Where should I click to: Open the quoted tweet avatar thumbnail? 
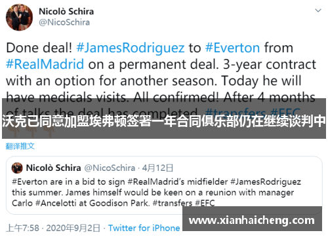click(x=17, y=168)
